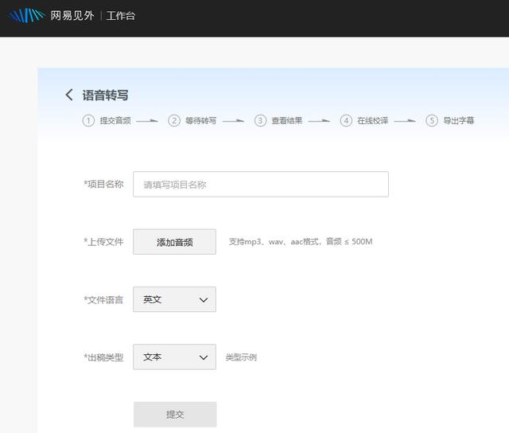Click the 网易见外 brand name in the header
Viewport: 509px width, 433px height.
coord(73,15)
